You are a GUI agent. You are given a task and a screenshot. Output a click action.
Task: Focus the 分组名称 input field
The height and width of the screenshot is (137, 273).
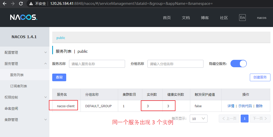175,64
